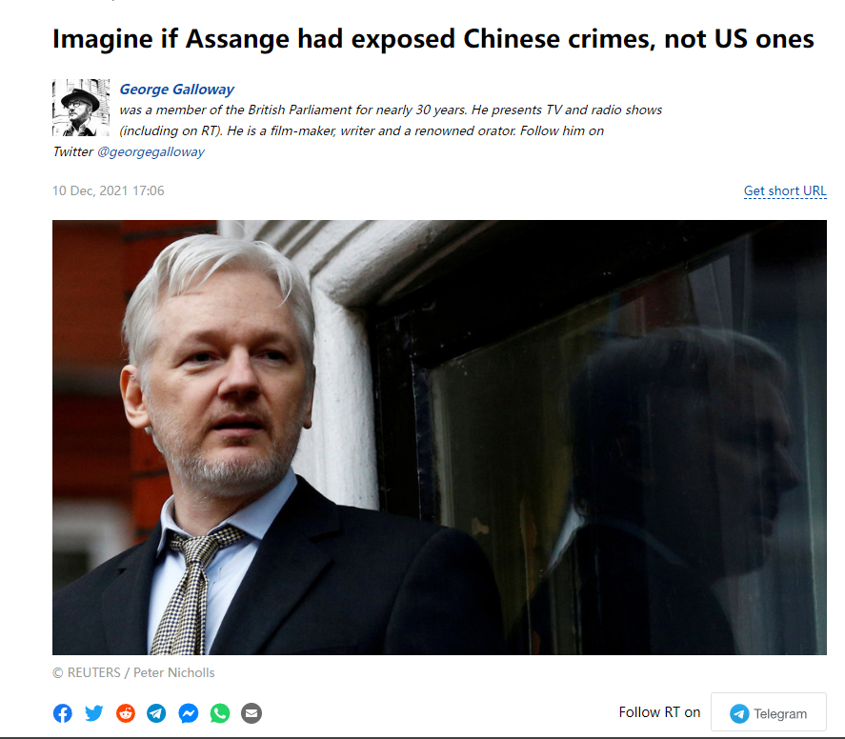
Task: Open the Follow RT on Telegram button
Action: (769, 712)
